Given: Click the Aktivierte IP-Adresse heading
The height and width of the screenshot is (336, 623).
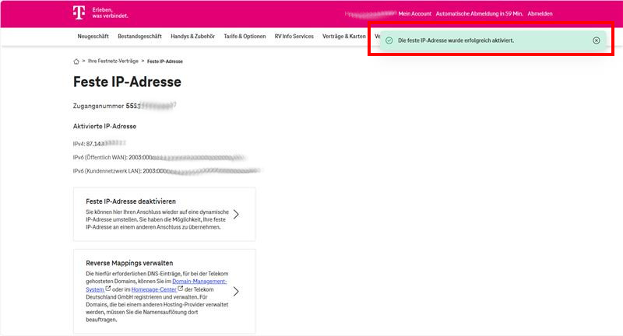Looking at the screenshot, I should (x=104, y=126).
